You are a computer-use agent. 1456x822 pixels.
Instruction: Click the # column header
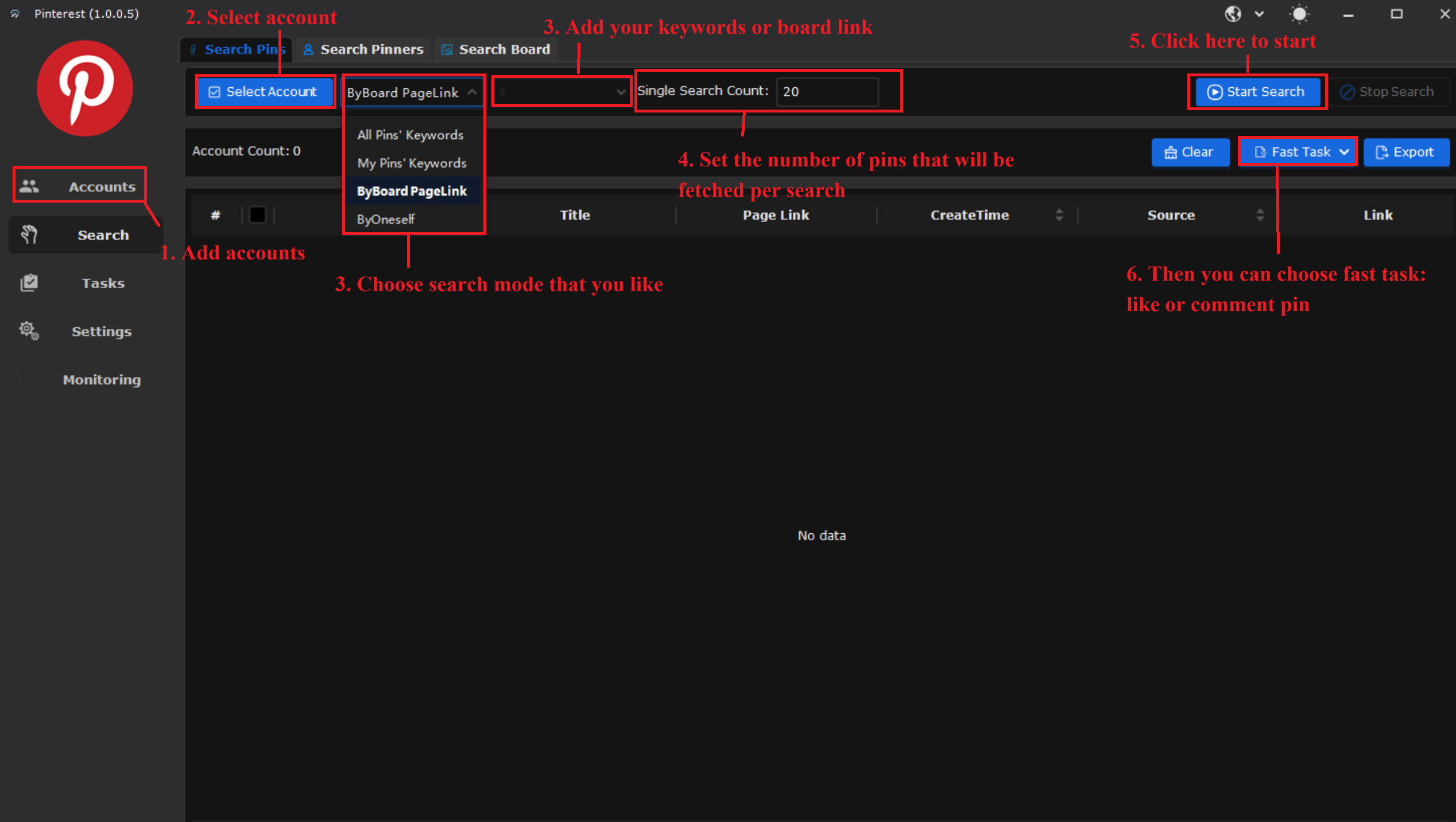[215, 215]
